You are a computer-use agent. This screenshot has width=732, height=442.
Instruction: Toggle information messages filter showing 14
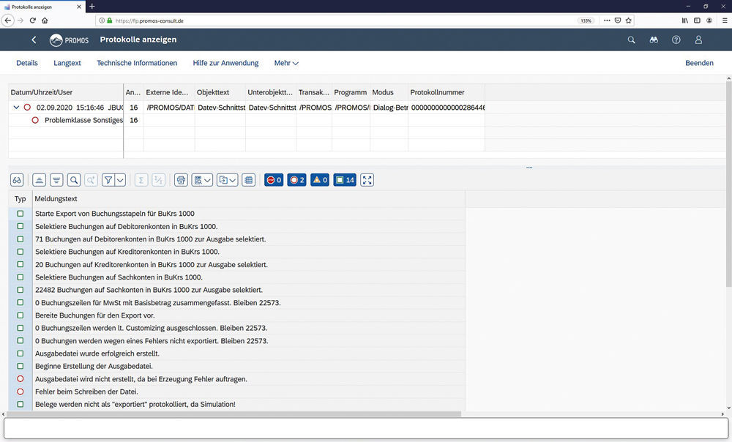(344, 180)
